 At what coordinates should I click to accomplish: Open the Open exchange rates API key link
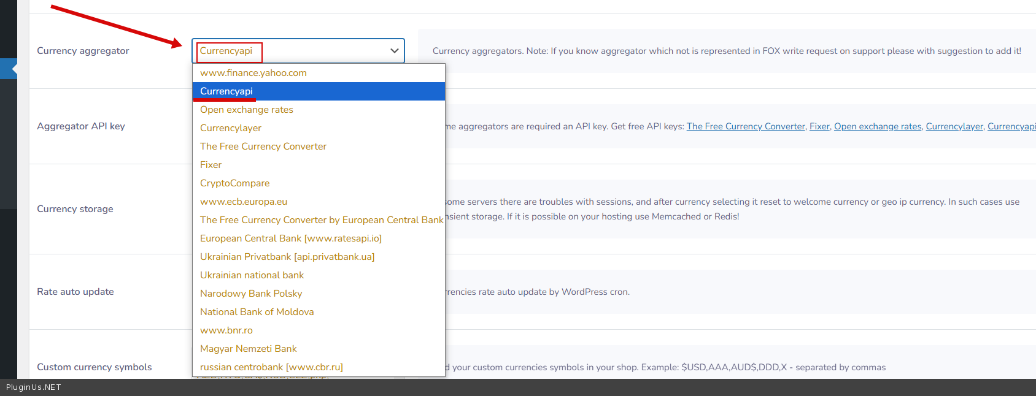tap(878, 126)
